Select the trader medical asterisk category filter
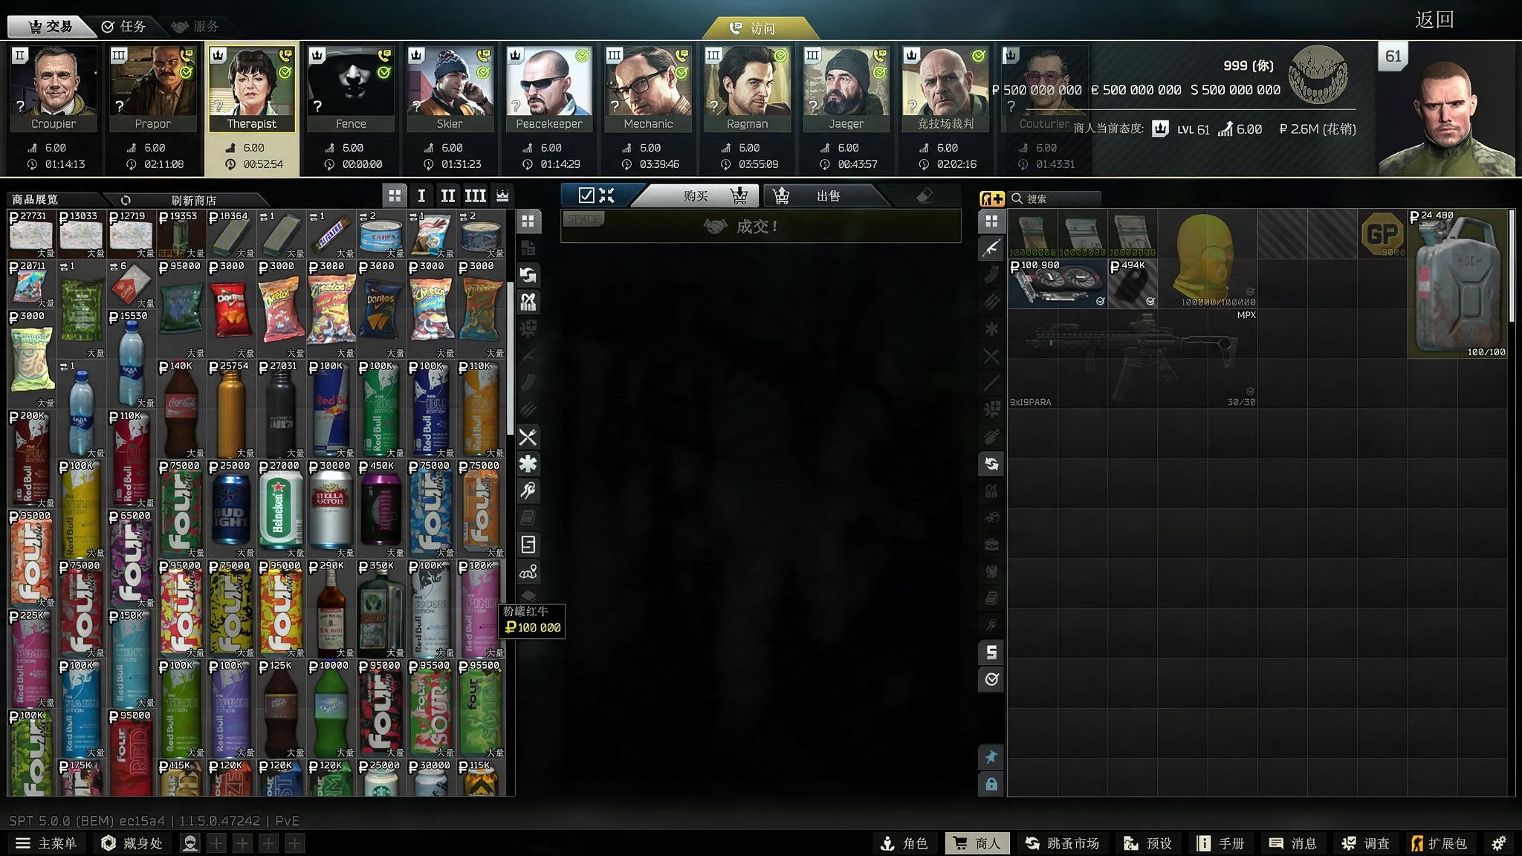This screenshot has height=856, width=1522. coord(528,464)
